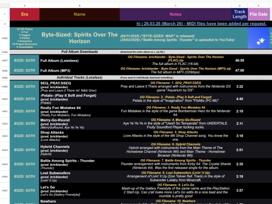Click the Byte-Sized: Spirits Over The Horizon title cell
Image resolution: width=272 pixels, height=204 pixels.
pyautogui.click(x=80, y=38)
